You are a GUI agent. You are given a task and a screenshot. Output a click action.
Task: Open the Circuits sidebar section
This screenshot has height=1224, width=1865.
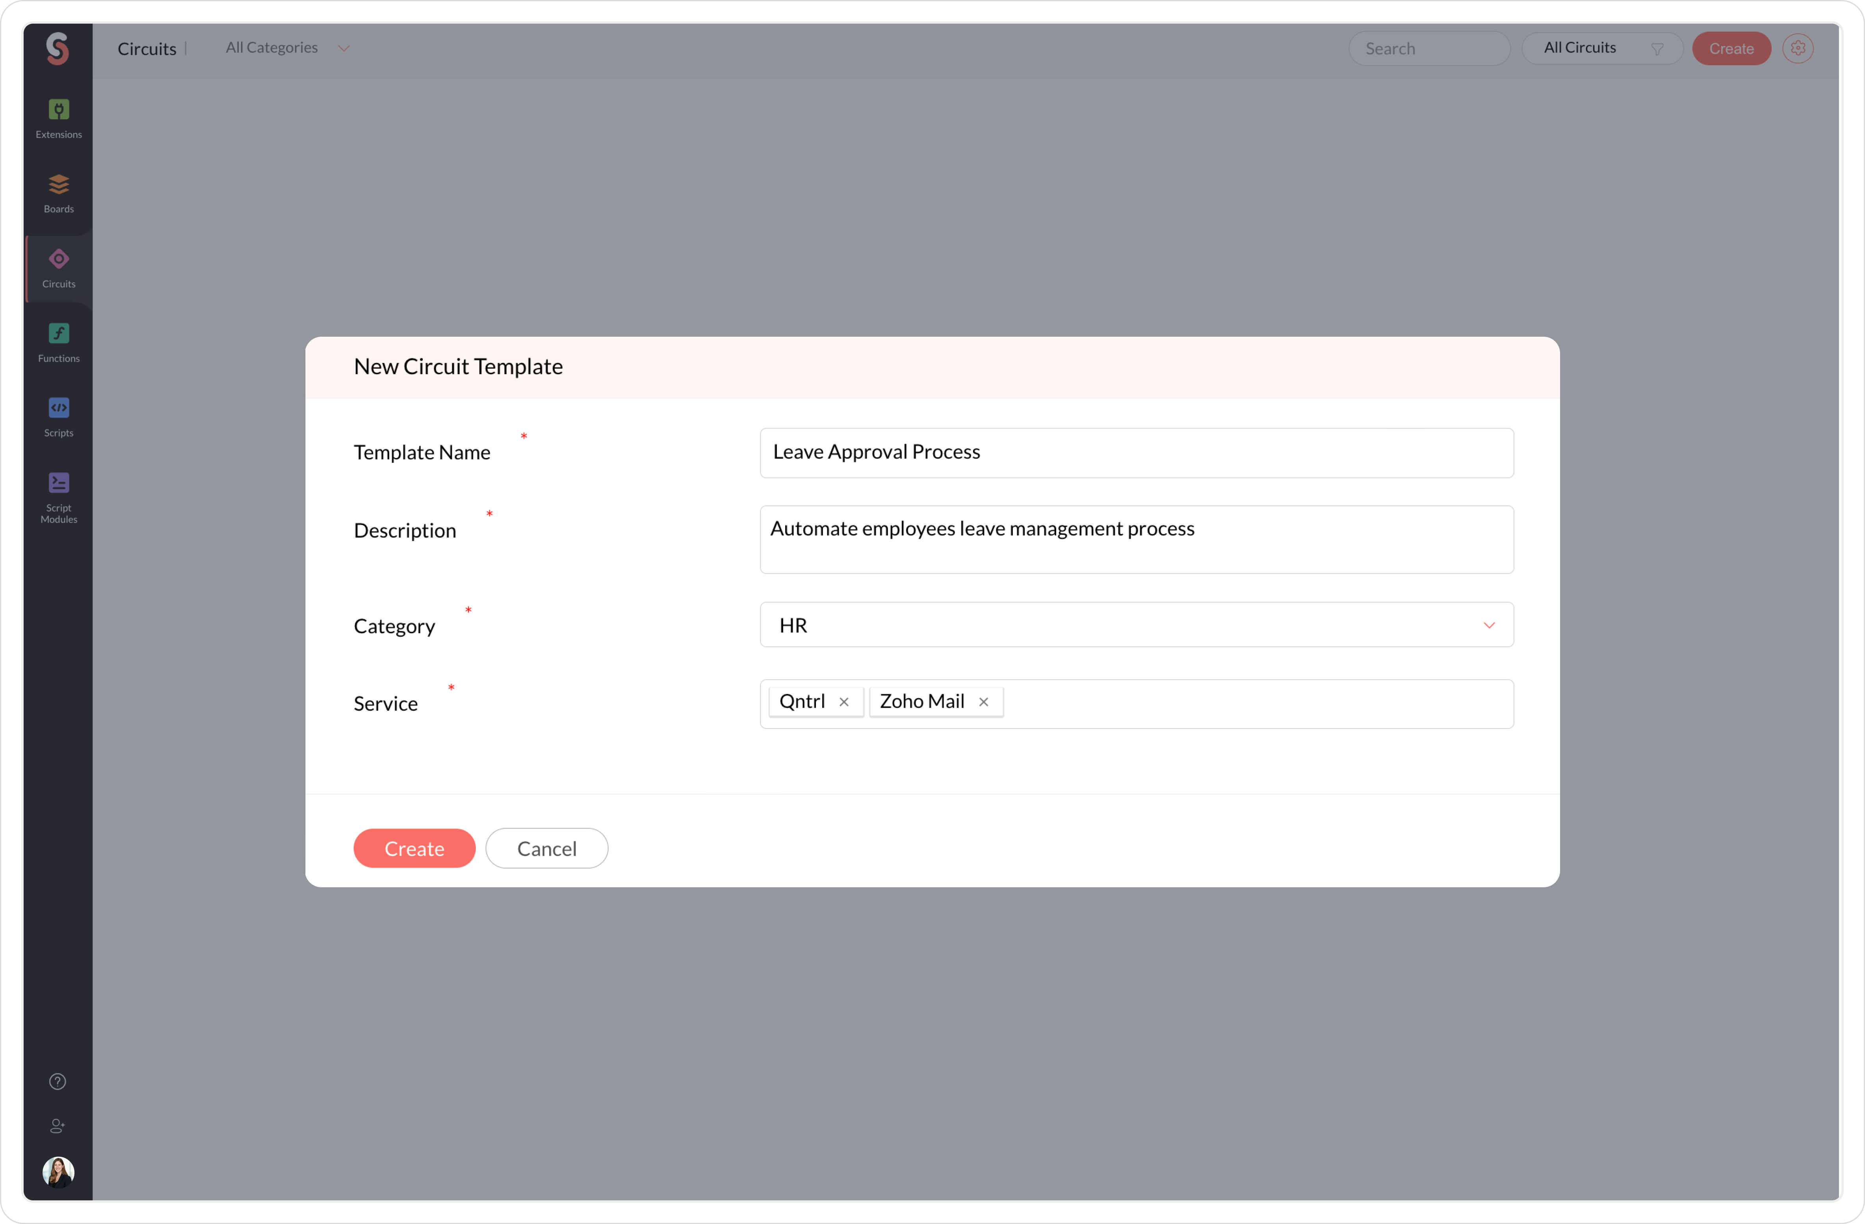[x=59, y=269]
